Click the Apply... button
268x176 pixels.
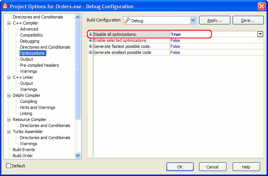coord(214,20)
